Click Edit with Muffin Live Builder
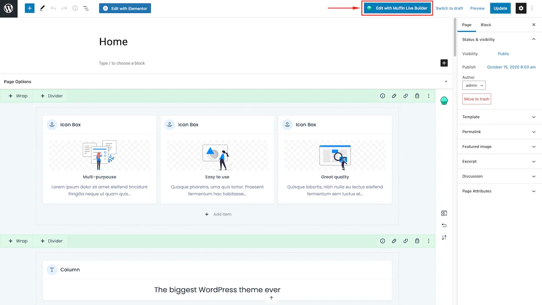The image size is (542, 305). pos(397,8)
